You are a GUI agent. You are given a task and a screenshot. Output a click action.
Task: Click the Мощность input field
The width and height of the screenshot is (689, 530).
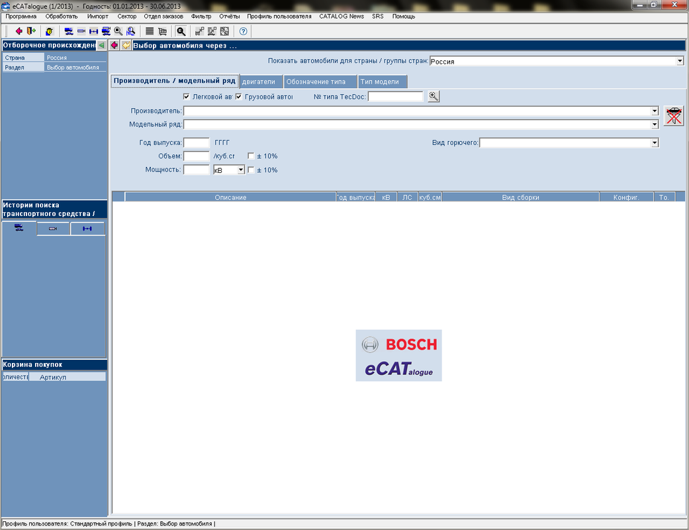[x=197, y=170]
